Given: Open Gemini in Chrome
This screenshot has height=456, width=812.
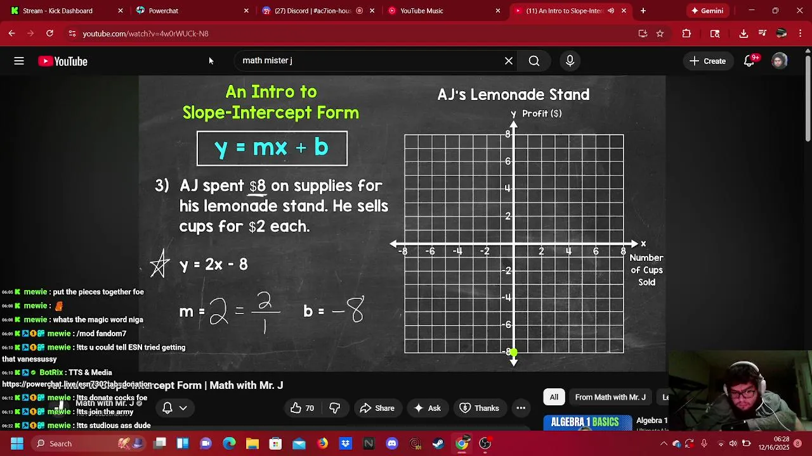Looking at the screenshot, I should [707, 11].
